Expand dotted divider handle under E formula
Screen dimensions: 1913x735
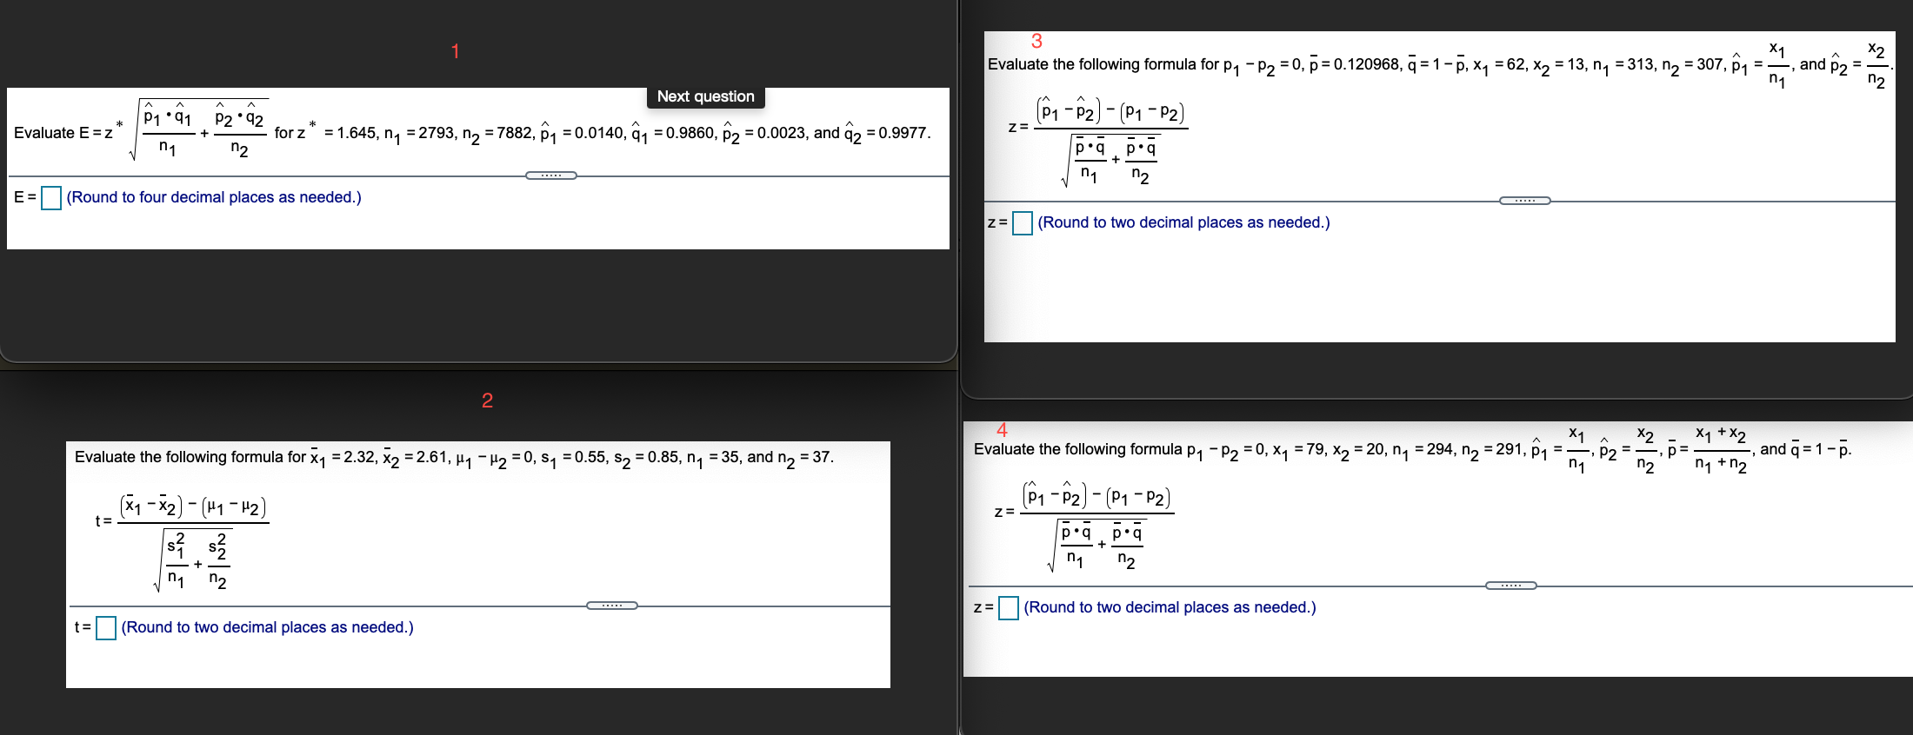[x=551, y=175]
